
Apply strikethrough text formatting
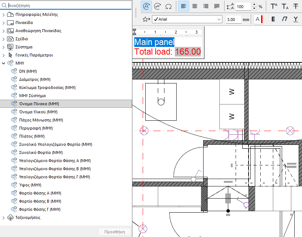tap(296, 6)
